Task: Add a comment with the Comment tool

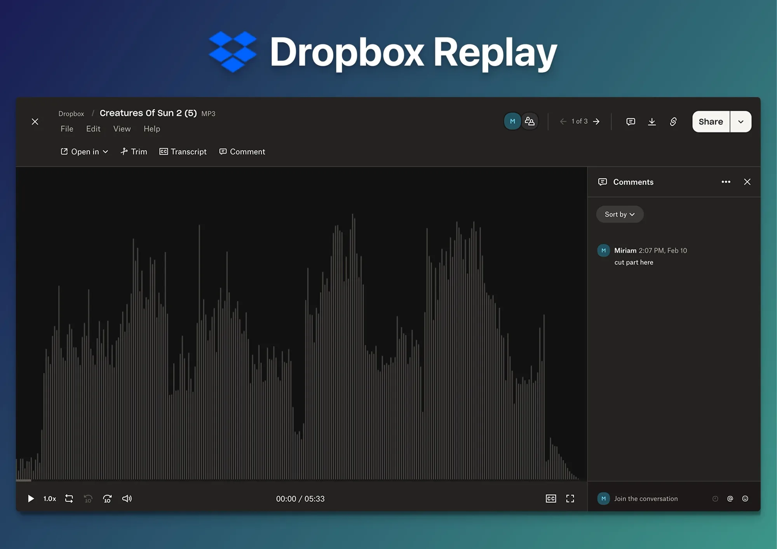Action: [x=242, y=152]
